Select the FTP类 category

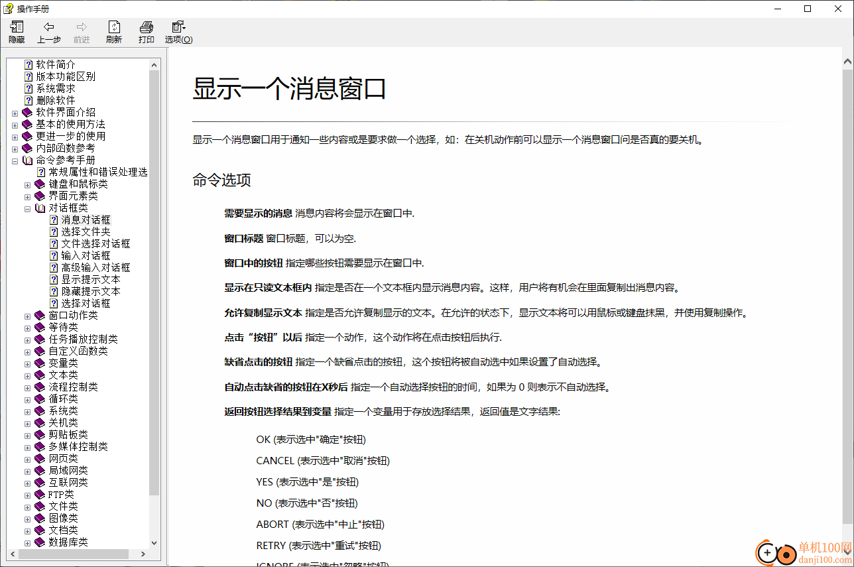tap(61, 494)
